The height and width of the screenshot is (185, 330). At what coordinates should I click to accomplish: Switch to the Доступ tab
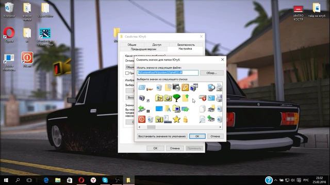[x=157, y=45]
